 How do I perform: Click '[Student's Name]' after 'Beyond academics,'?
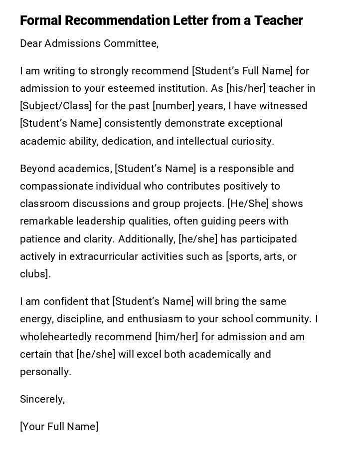pos(156,169)
